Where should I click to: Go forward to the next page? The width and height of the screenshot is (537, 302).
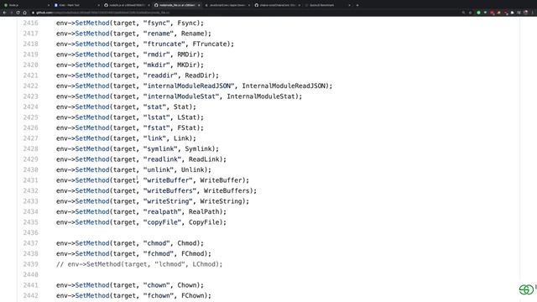point(11,13)
